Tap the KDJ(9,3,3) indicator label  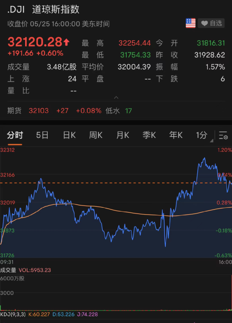[x=13, y=314]
